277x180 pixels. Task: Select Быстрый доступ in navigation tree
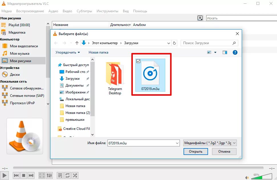74,65
